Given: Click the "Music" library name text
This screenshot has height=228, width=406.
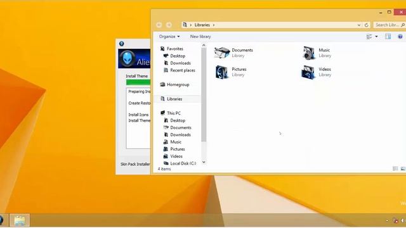Looking at the screenshot, I should pyautogui.click(x=324, y=50).
